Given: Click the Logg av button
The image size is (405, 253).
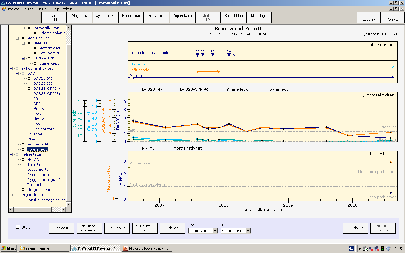Looking at the screenshot, I should click(369, 17).
